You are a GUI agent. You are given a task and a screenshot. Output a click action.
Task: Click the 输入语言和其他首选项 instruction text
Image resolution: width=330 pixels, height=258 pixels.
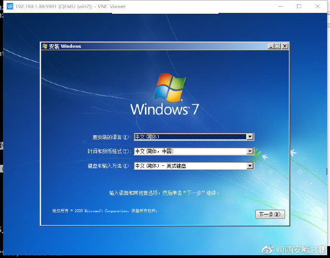pos(164,193)
